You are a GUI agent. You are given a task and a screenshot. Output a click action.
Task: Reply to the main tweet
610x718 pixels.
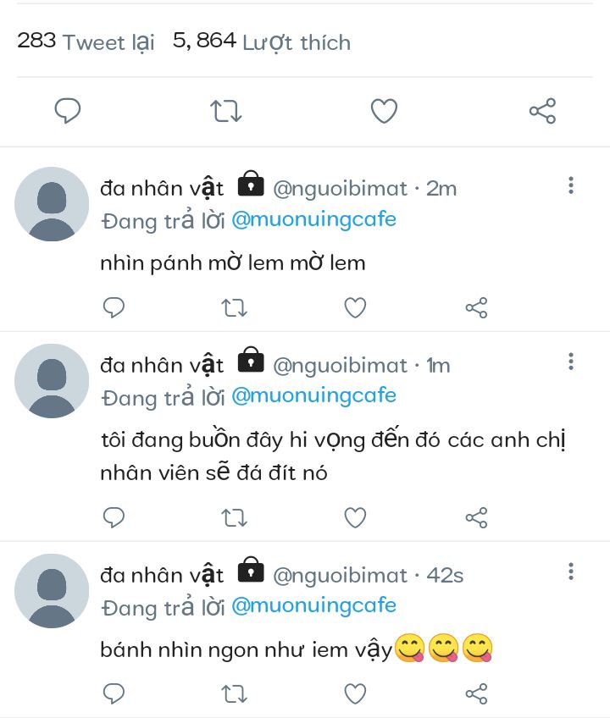[x=68, y=111]
